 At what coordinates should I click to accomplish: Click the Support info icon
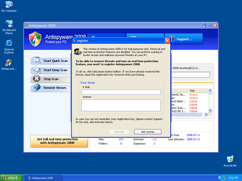tap(171, 39)
